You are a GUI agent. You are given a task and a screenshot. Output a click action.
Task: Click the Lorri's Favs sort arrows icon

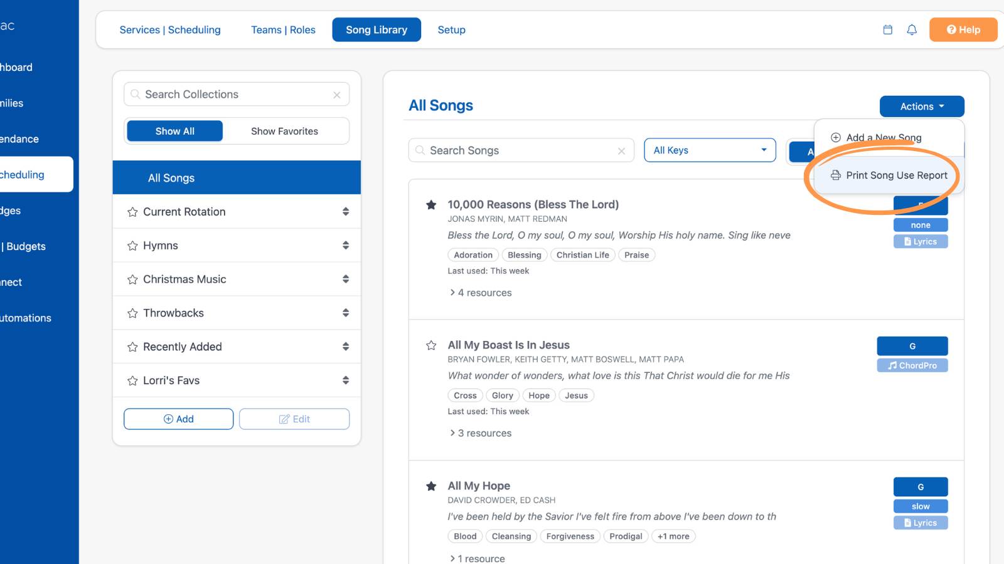[346, 380]
